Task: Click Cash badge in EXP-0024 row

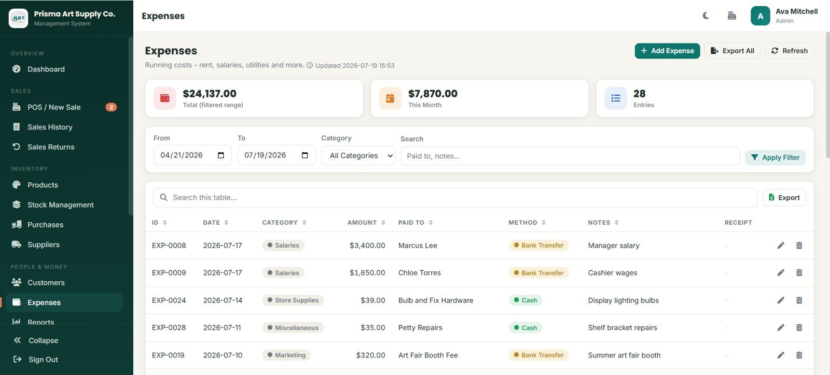Action: click(525, 300)
